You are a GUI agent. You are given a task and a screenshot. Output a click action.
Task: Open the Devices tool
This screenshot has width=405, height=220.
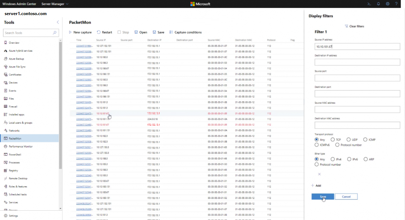13,83
